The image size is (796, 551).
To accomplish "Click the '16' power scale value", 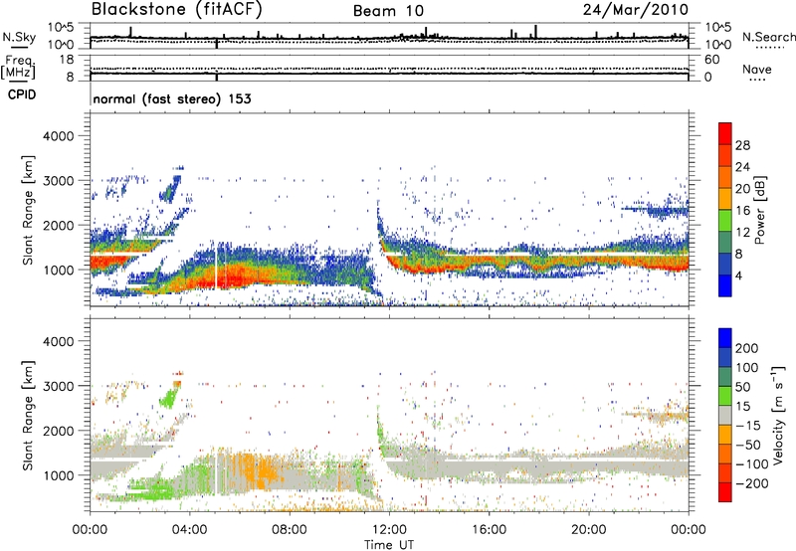I will 742,211.
